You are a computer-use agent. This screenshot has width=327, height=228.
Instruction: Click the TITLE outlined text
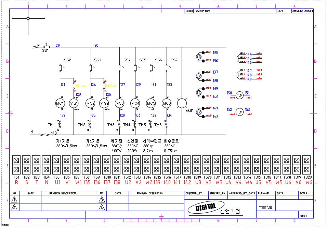click(265, 208)
